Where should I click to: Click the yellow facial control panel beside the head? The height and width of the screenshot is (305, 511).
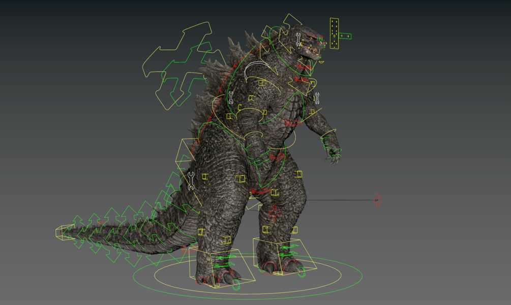tap(334, 33)
